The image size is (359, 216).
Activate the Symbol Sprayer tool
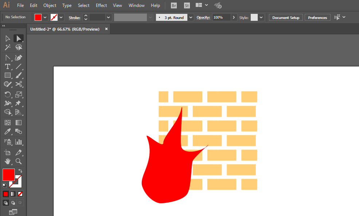pos(8,142)
